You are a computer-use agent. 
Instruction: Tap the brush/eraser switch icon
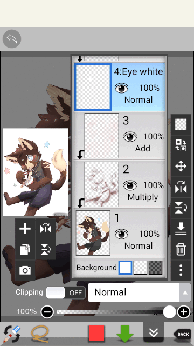tap(12, 334)
